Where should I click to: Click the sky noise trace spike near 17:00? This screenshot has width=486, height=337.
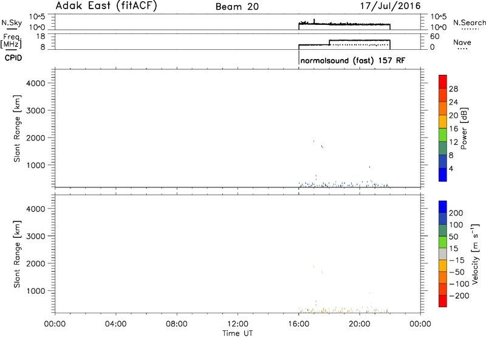point(314,21)
